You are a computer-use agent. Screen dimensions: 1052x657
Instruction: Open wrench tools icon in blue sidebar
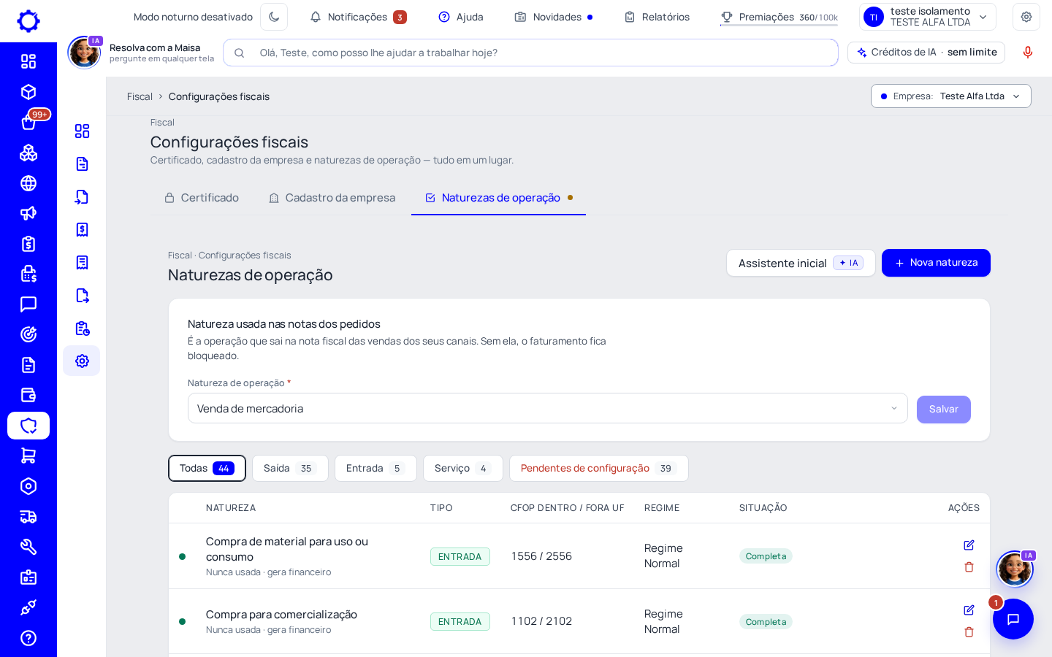coord(28,547)
